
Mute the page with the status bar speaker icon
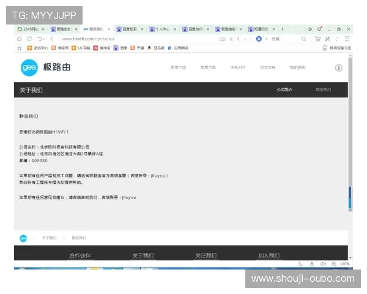coord(323,264)
